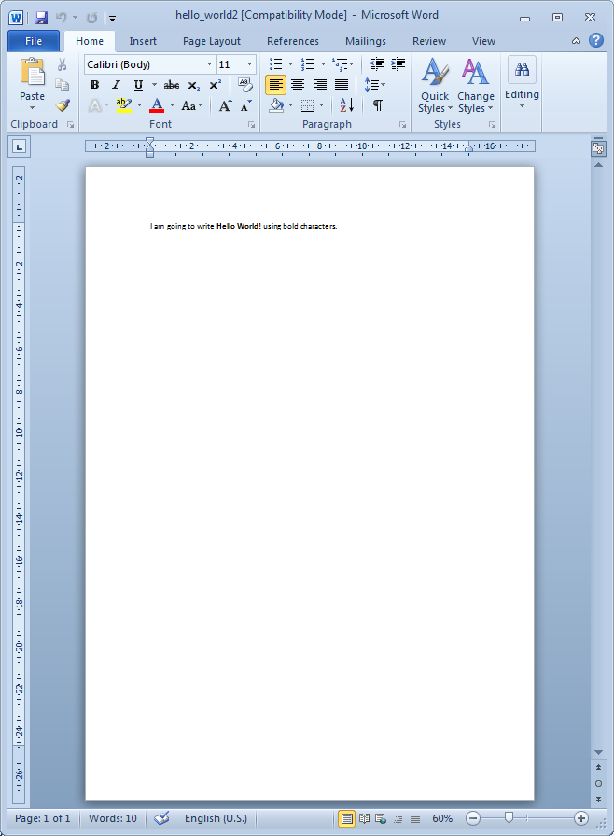Viewport: 614px width, 836px height.
Task: Shrink font size with small A icon
Action: (245, 105)
